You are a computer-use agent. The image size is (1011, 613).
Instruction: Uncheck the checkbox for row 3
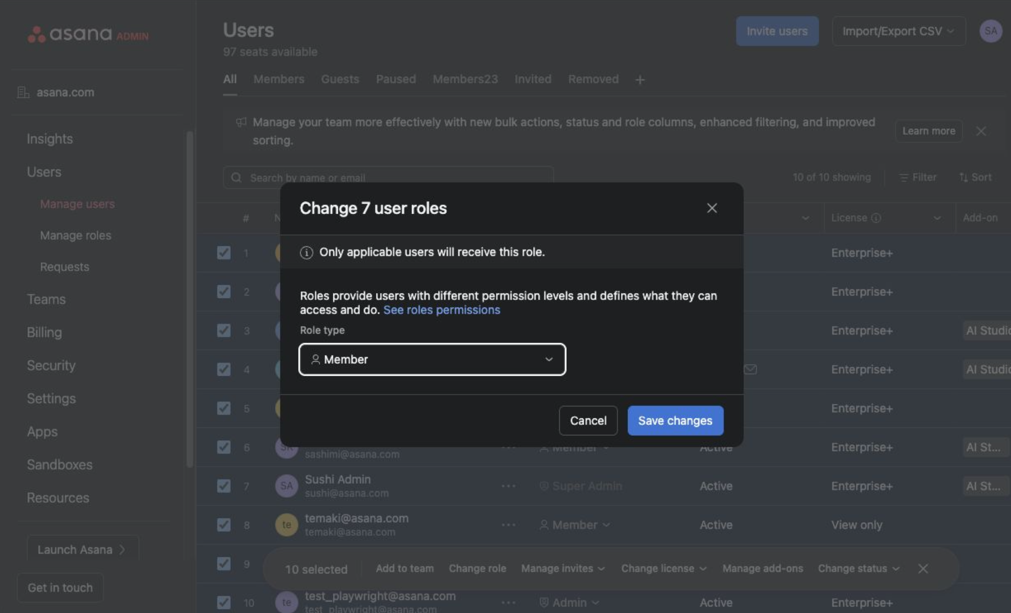pyautogui.click(x=224, y=331)
